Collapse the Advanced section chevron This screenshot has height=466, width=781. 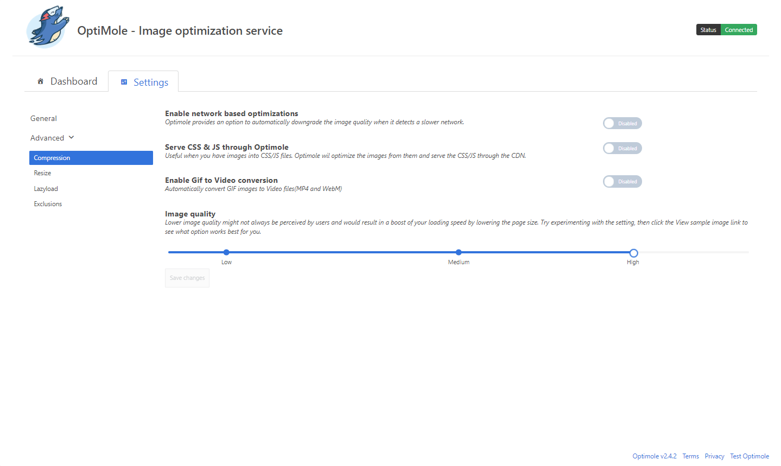point(71,138)
